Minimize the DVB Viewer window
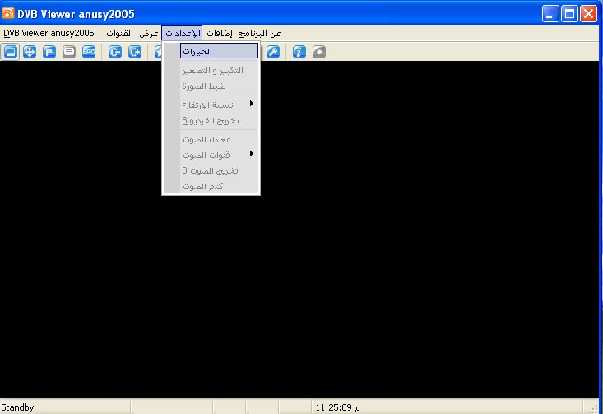This screenshot has height=414, width=603. pyautogui.click(x=550, y=14)
